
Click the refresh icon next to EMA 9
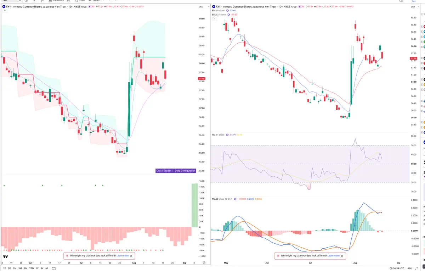click(x=228, y=11)
